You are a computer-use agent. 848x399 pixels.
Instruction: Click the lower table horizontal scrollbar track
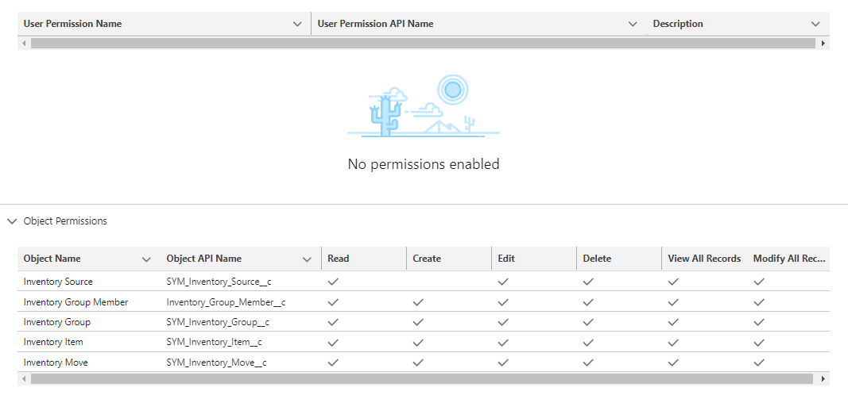coord(422,379)
